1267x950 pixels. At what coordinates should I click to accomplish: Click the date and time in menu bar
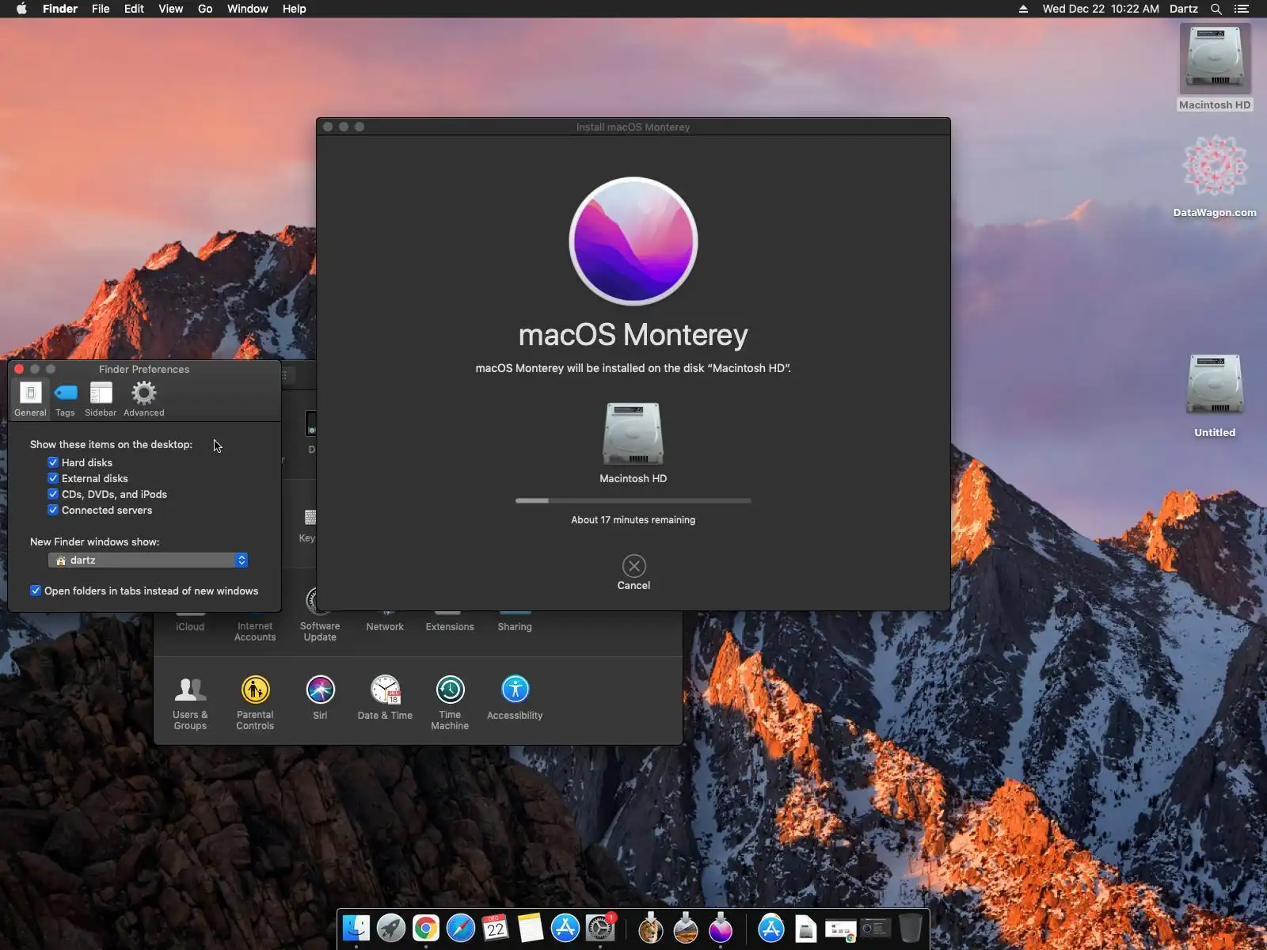[1101, 9]
